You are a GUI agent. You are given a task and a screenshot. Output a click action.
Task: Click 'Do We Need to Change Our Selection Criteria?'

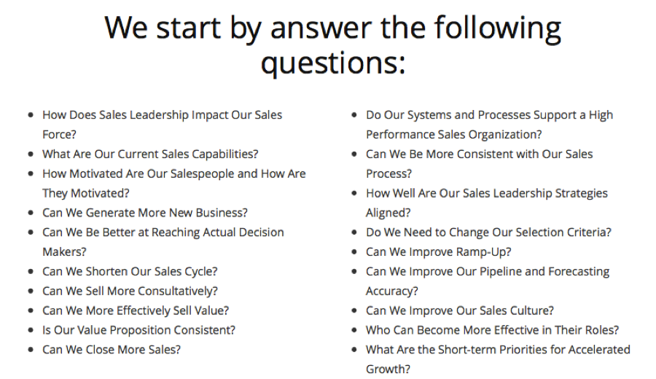[x=488, y=233]
